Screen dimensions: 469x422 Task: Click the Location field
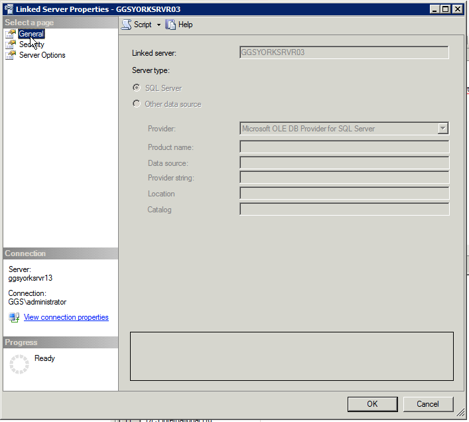344,193
